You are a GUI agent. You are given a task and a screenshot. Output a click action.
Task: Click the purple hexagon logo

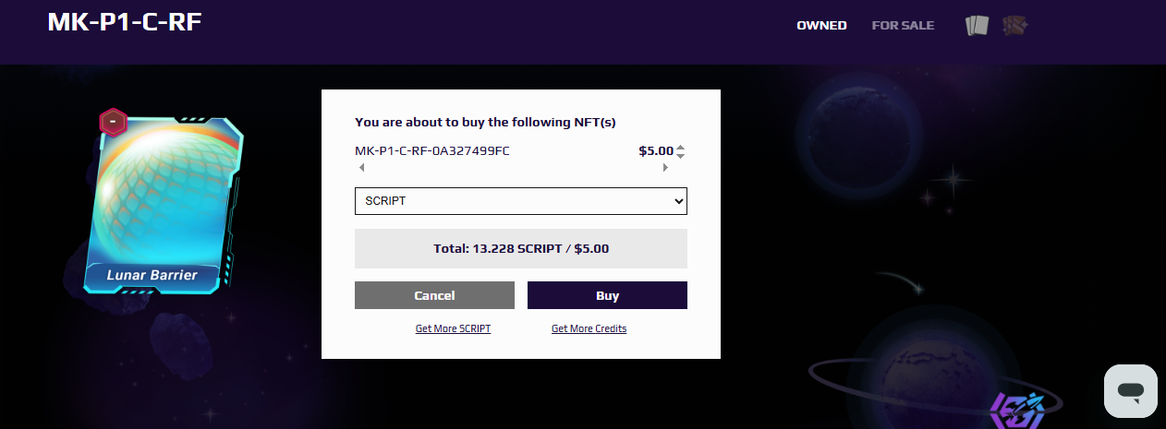coord(1016,411)
